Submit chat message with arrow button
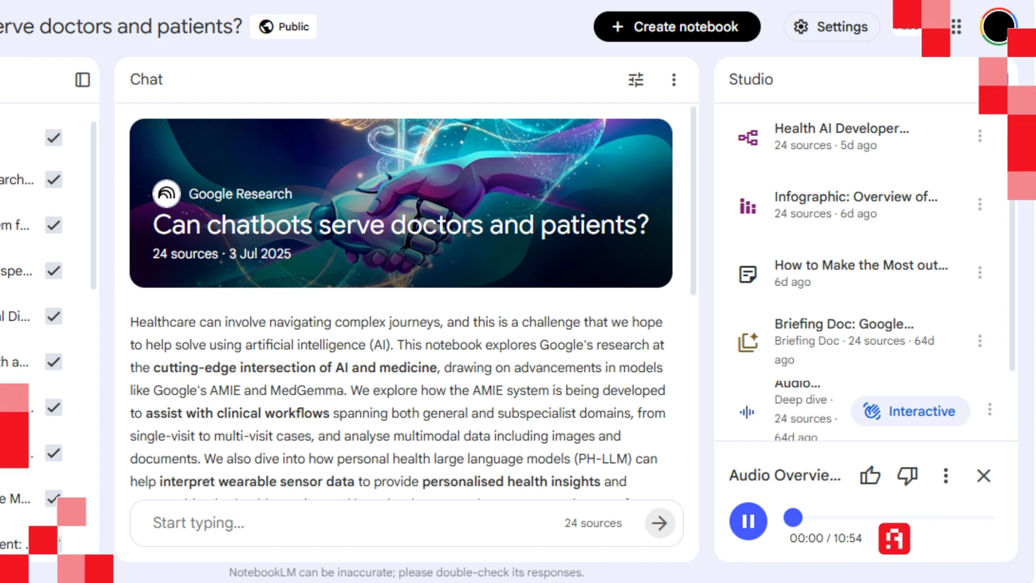Image resolution: width=1036 pixels, height=583 pixels. coord(659,523)
